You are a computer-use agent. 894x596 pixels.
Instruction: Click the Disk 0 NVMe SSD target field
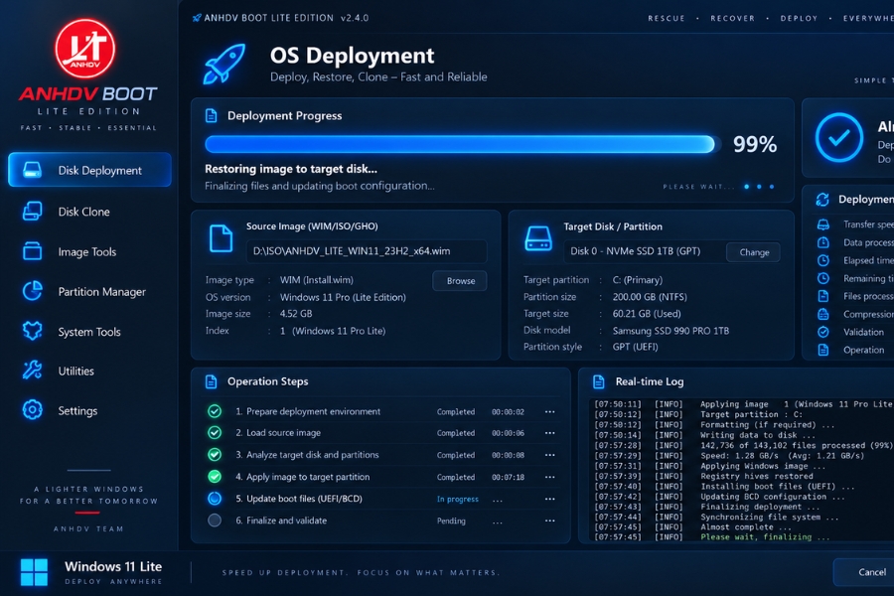coord(645,251)
